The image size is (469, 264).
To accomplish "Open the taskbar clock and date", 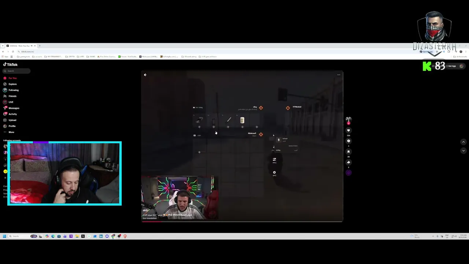I will 463,236.
